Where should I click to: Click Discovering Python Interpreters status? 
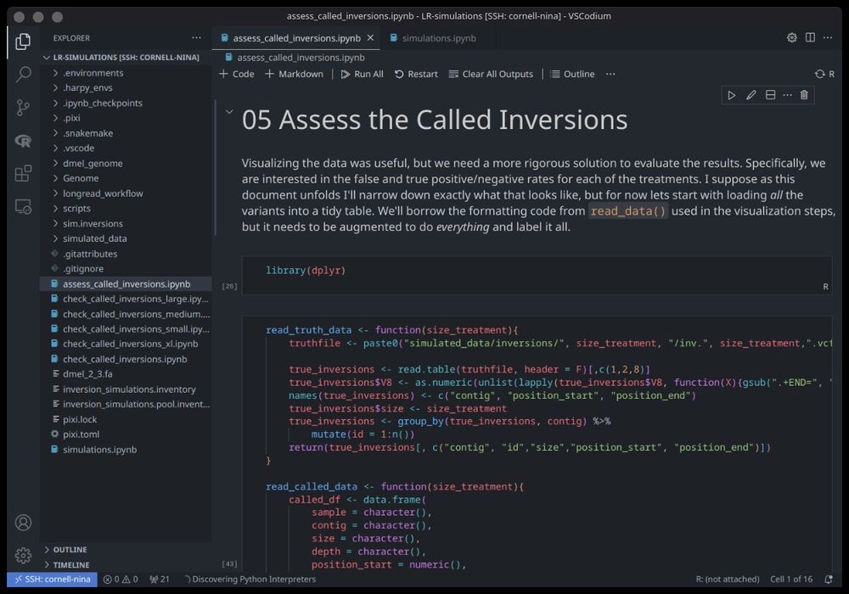coord(250,580)
